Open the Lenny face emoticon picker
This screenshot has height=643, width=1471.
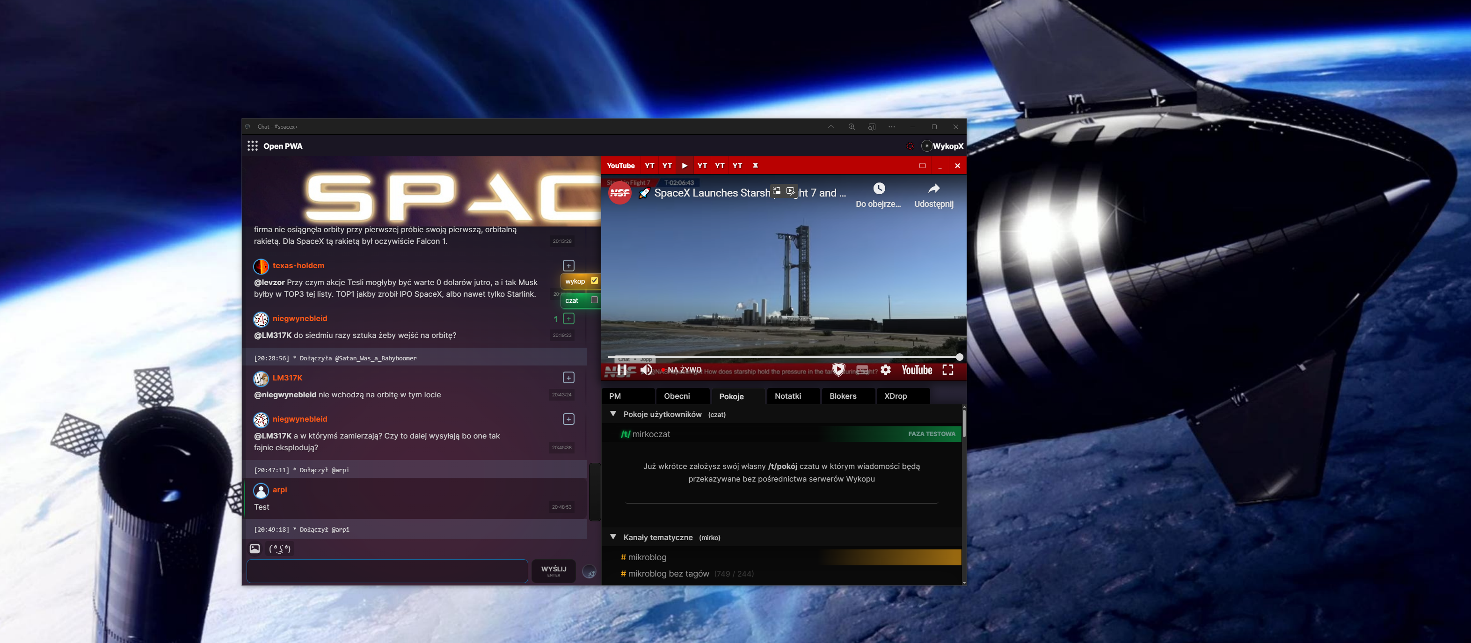(280, 549)
